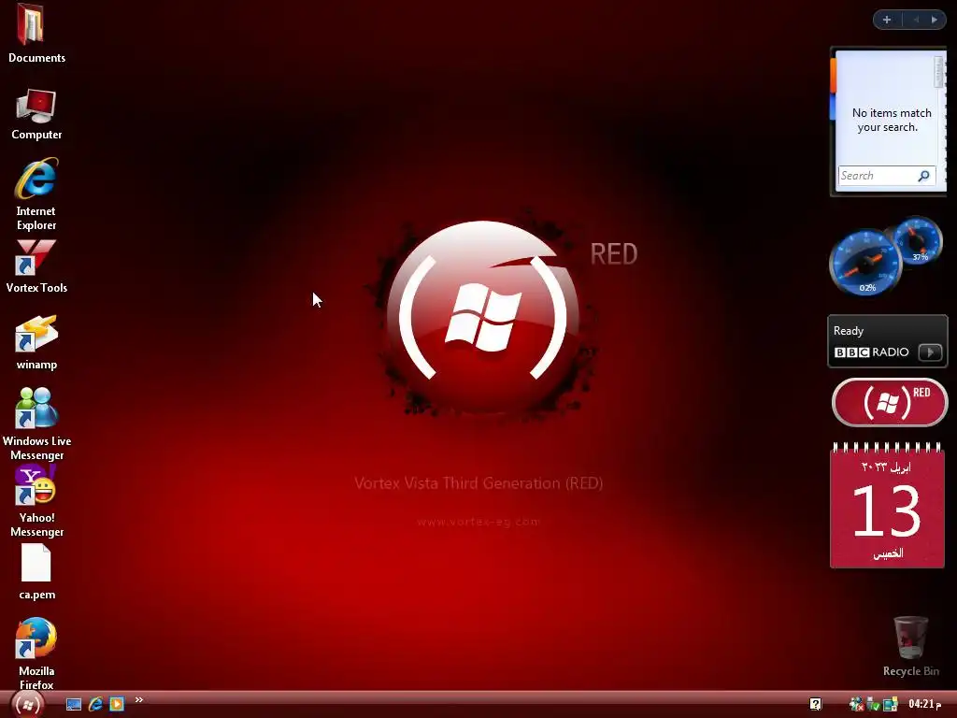Click the Messenger tray icon with red X
The height and width of the screenshot is (718, 957).
point(856,705)
